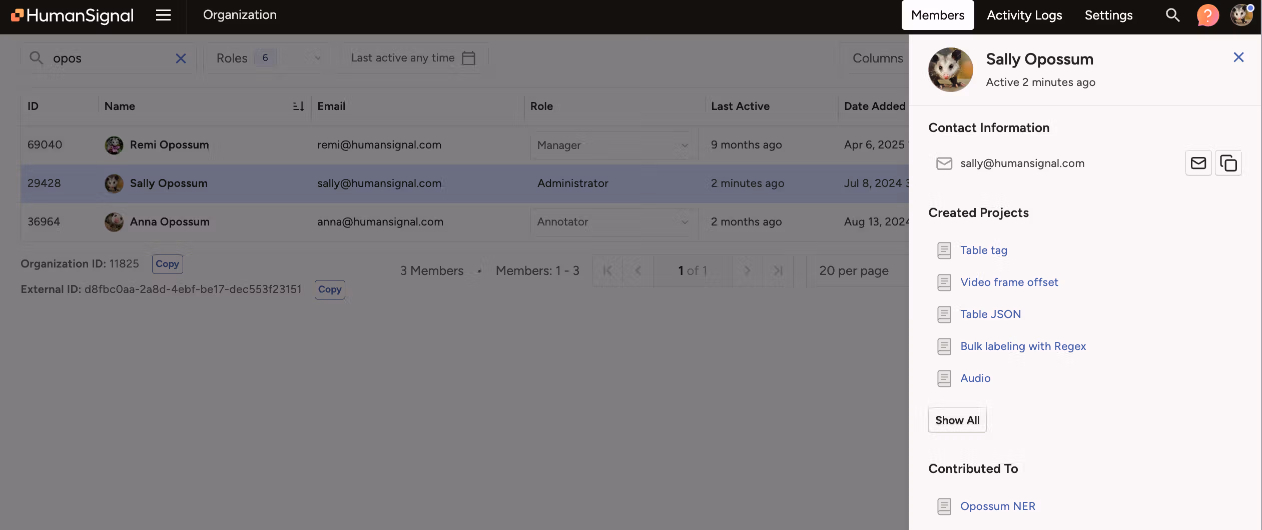Clear the search field with the X icon
The height and width of the screenshot is (530, 1262).
point(180,58)
